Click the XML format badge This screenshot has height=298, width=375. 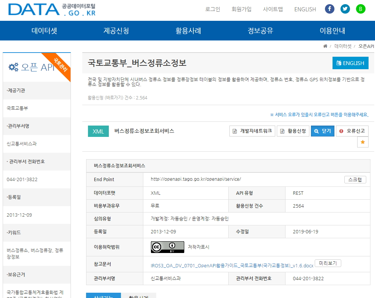pyautogui.click(x=98, y=131)
